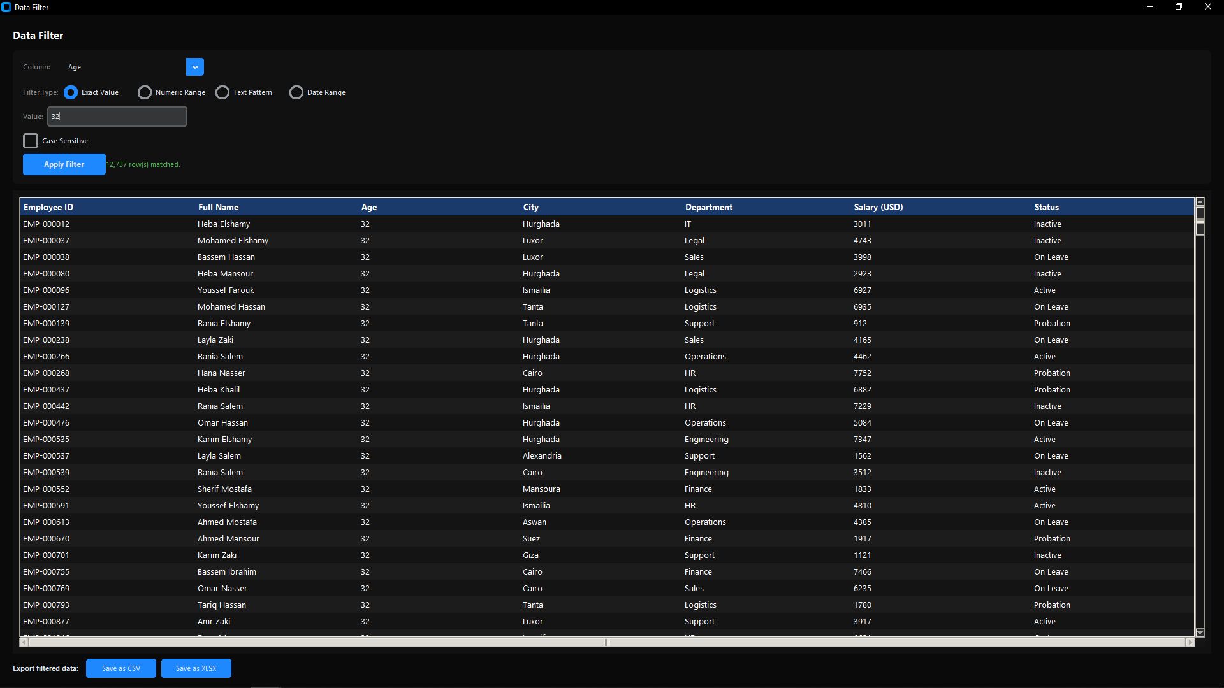This screenshot has width=1224, height=688.
Task: Click the Value input field
Action: (117, 117)
